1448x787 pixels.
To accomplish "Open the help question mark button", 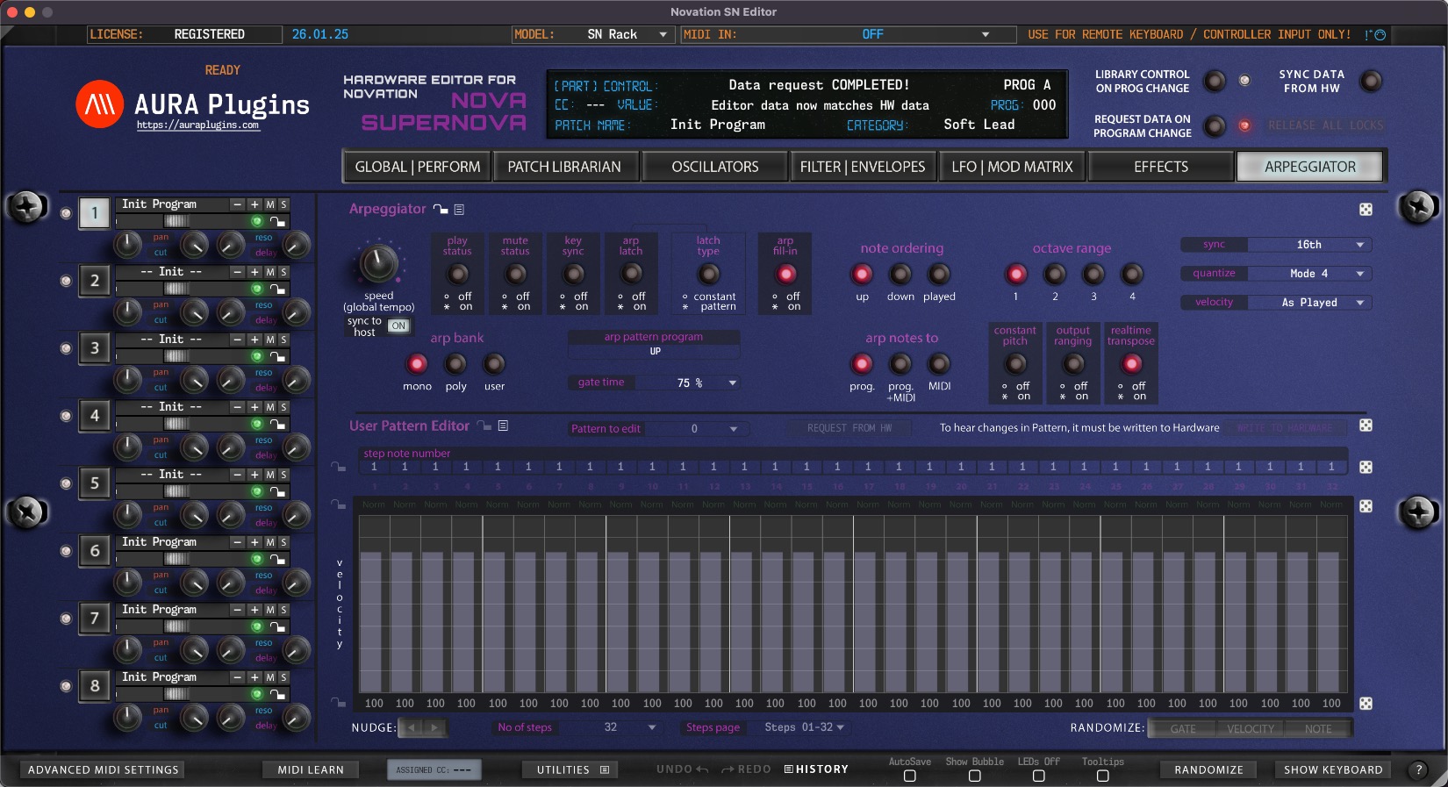I will pos(1418,769).
